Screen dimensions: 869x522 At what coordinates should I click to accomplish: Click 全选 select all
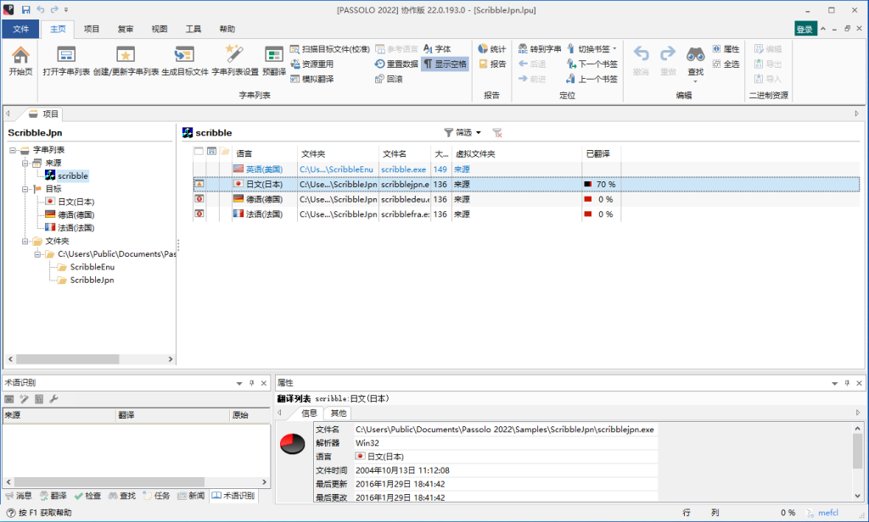pos(726,64)
